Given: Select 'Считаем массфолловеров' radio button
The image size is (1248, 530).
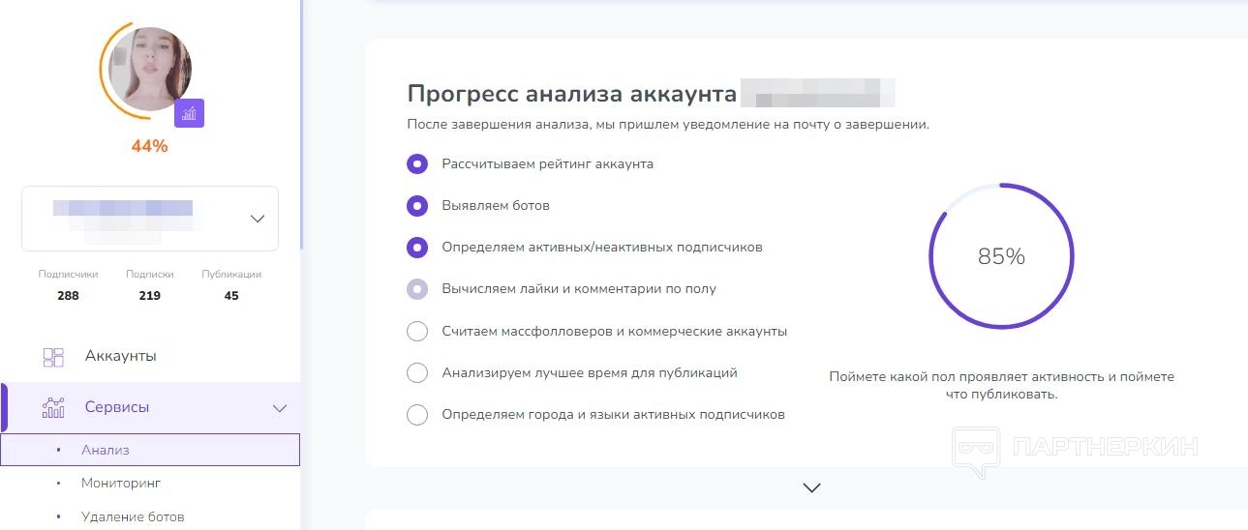Looking at the screenshot, I should click(417, 332).
